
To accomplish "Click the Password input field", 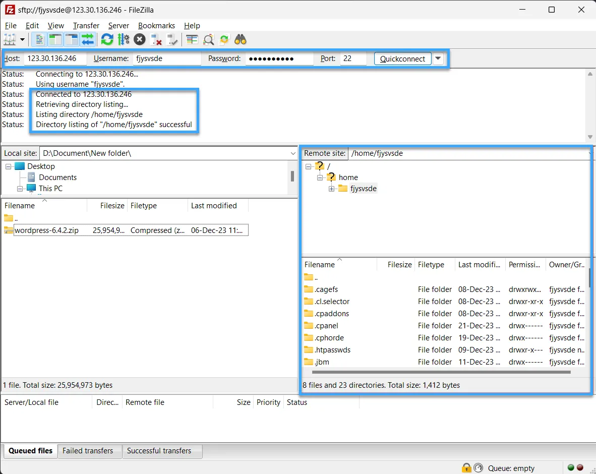I will tap(279, 58).
